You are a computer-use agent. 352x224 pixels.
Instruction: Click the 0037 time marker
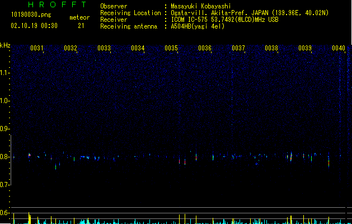(x=238, y=48)
